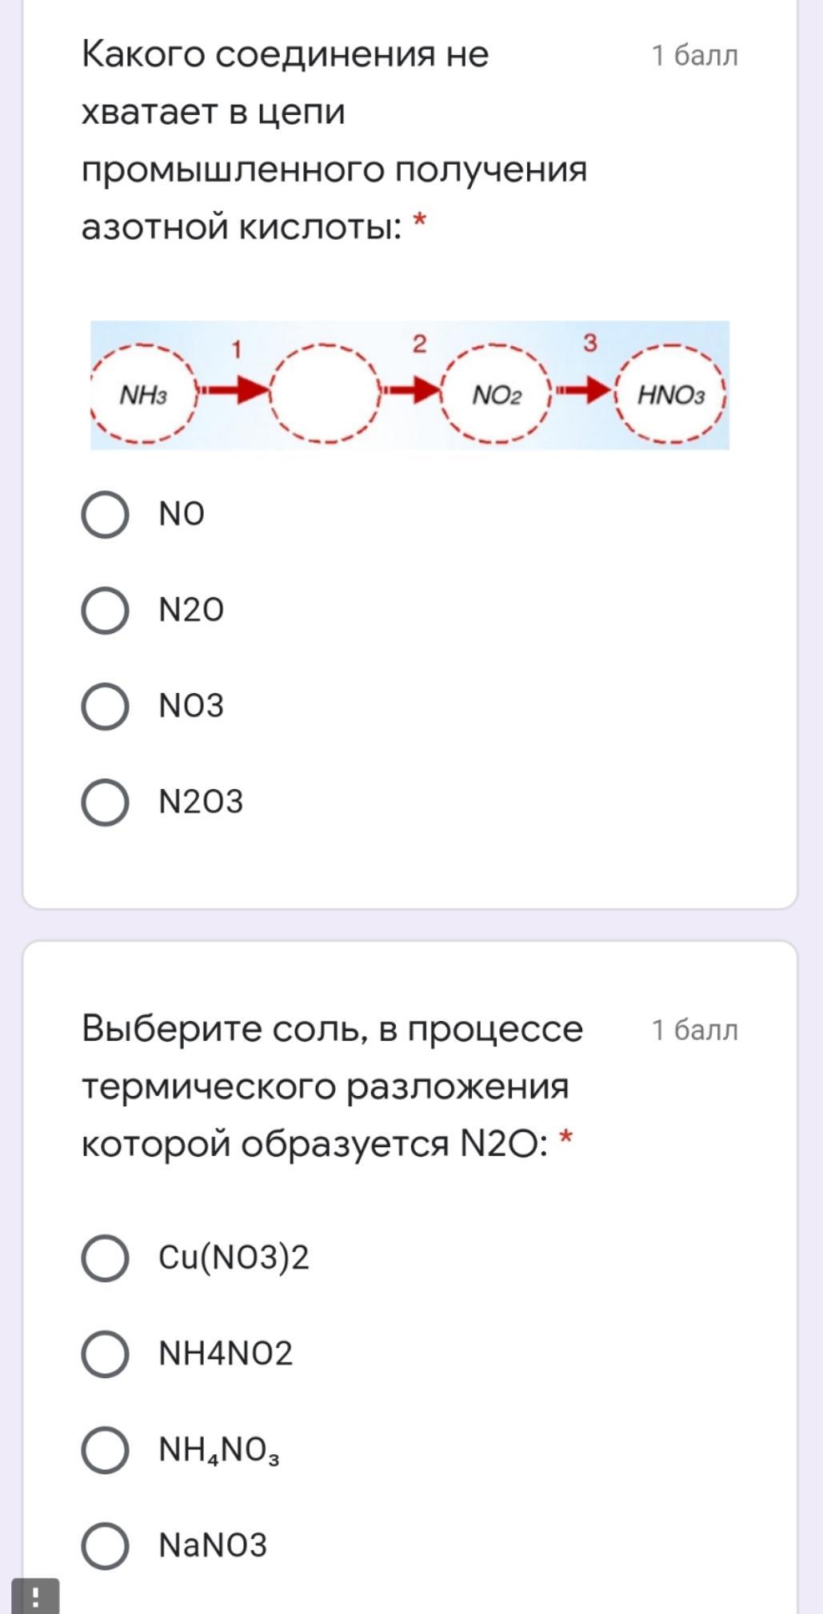Image resolution: width=823 pixels, height=1614 pixels.
Task: Click red arrow numbered 3
Action: 586,390
